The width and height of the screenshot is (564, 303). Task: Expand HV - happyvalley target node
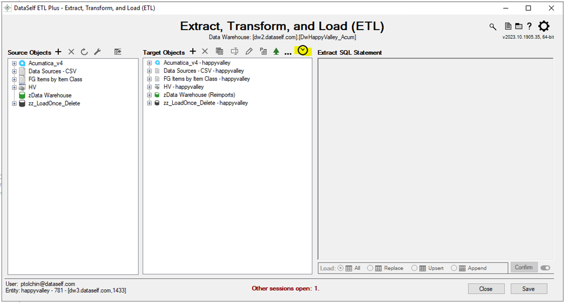(x=149, y=87)
